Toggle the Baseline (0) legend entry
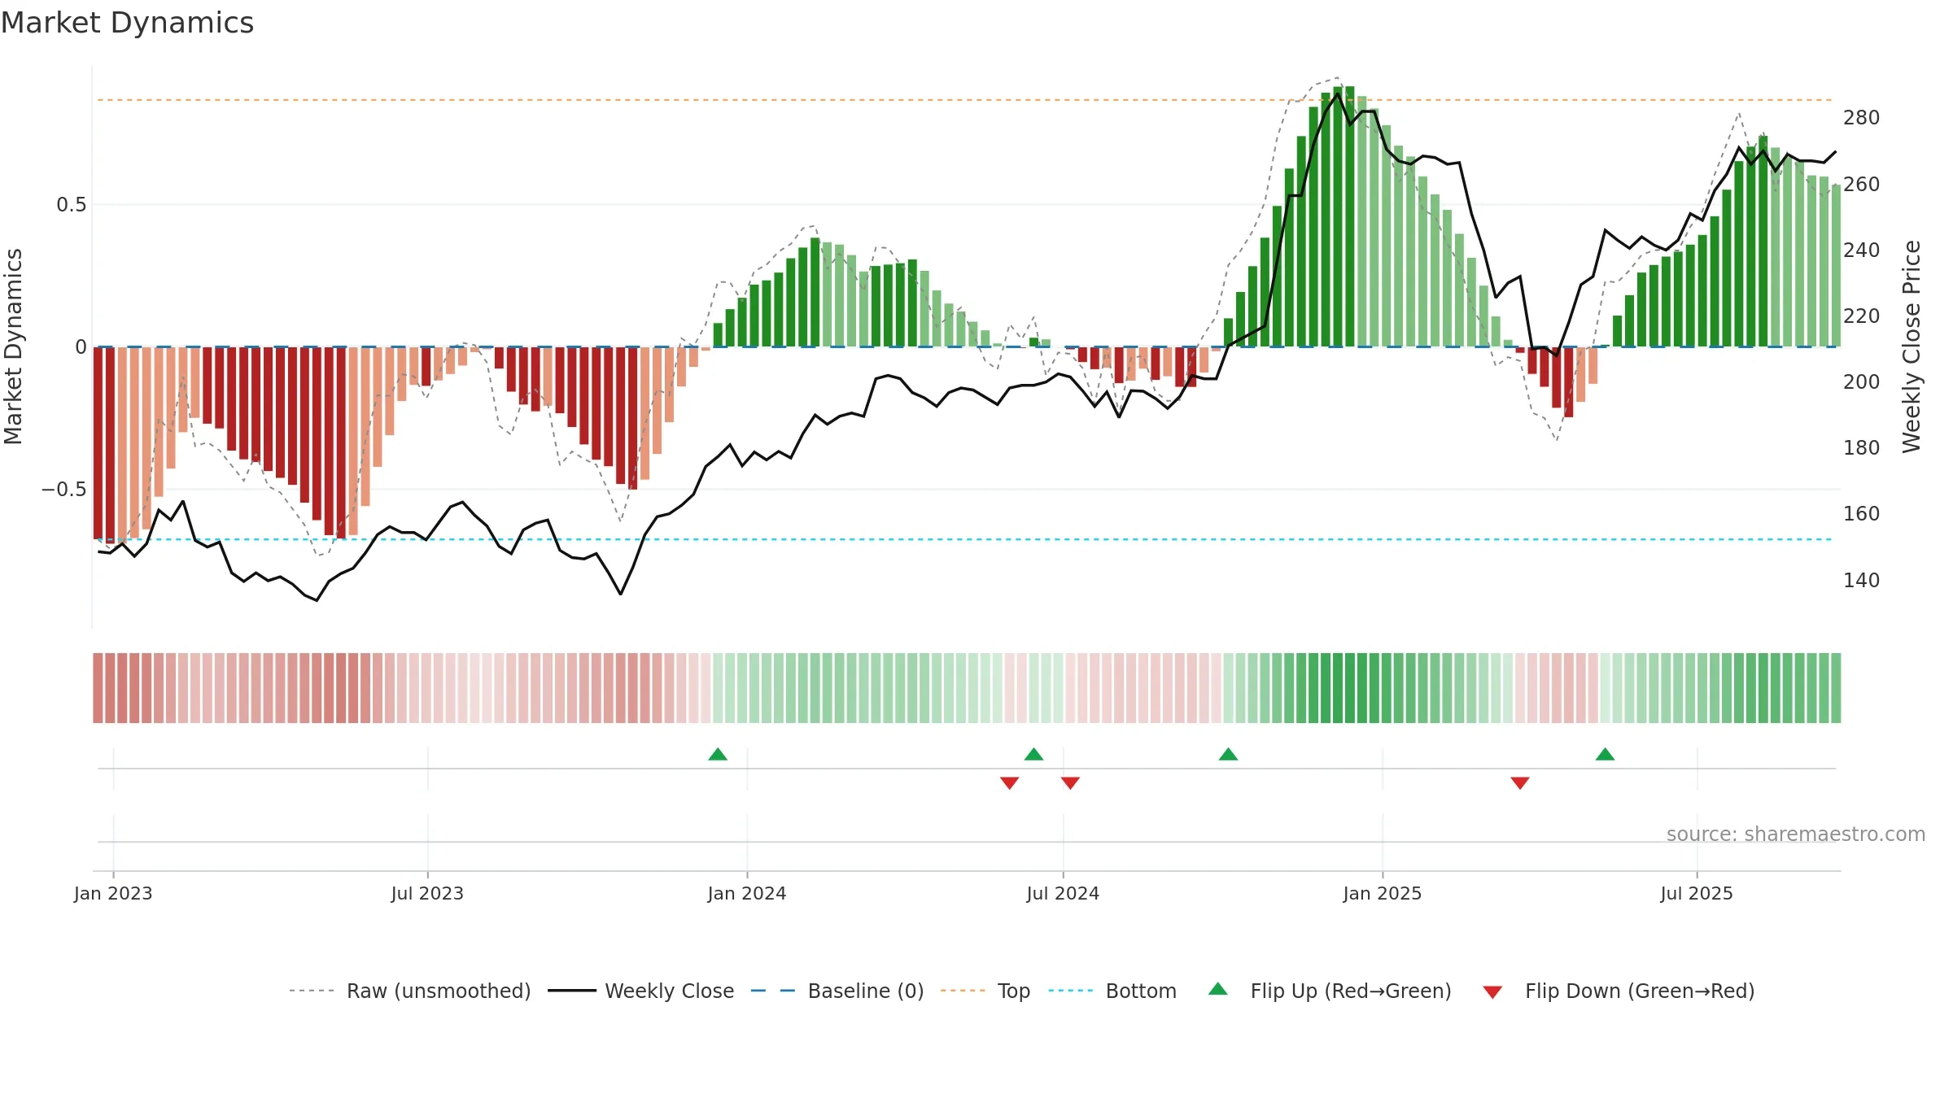Image resolution: width=1953 pixels, height=1098 pixels. pos(837,991)
